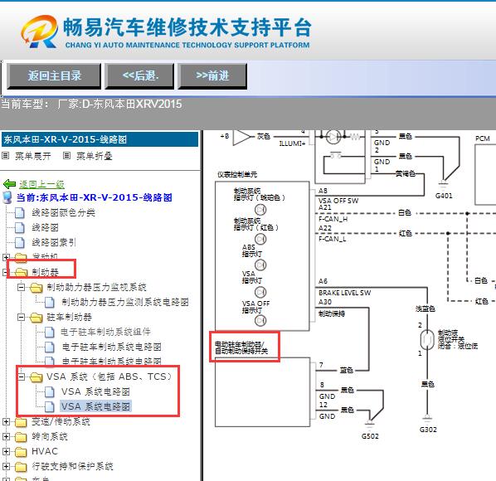Image resolution: width=496 pixels, height=481 pixels.
Task: Collapse the 驻车制动器 folder
Action: pyautogui.click(x=21, y=317)
